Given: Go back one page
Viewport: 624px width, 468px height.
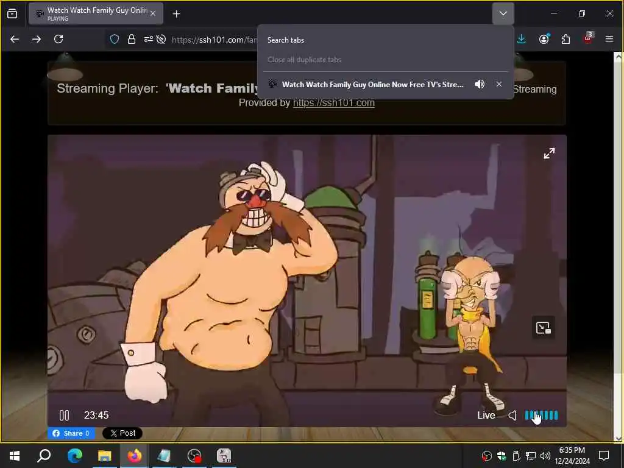Looking at the screenshot, I should [x=15, y=39].
